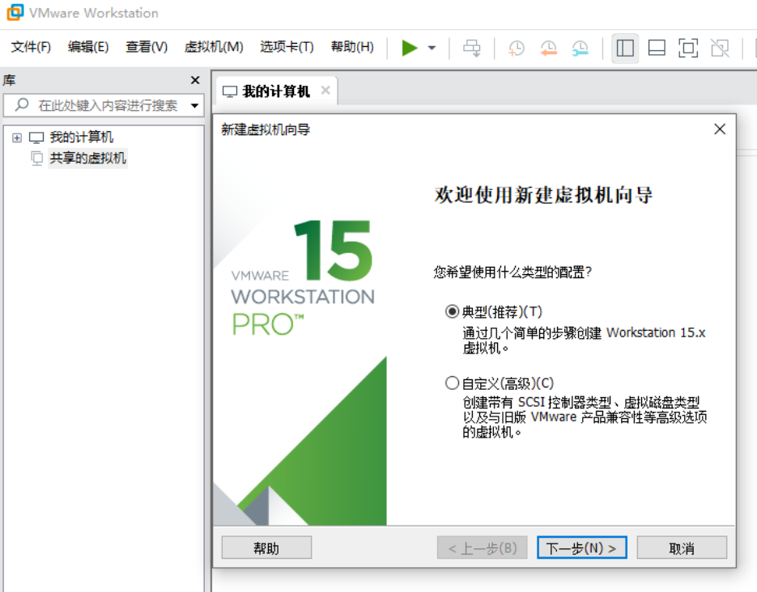Expand the 我的计算机 tree node

point(17,137)
